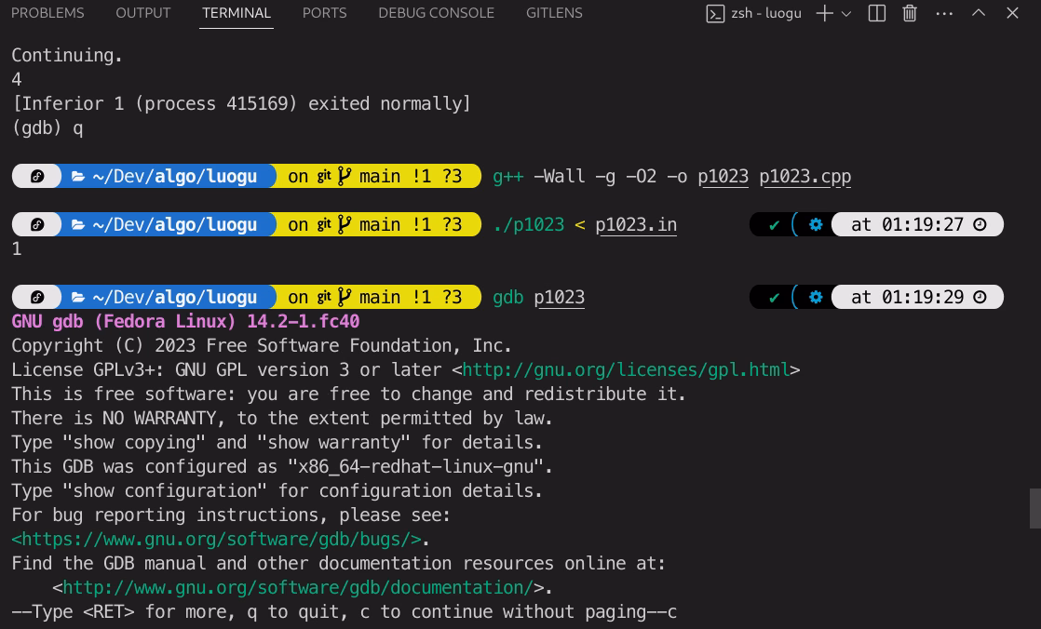
Task: Click the terminal scrollbar thumb
Action: 1035,508
